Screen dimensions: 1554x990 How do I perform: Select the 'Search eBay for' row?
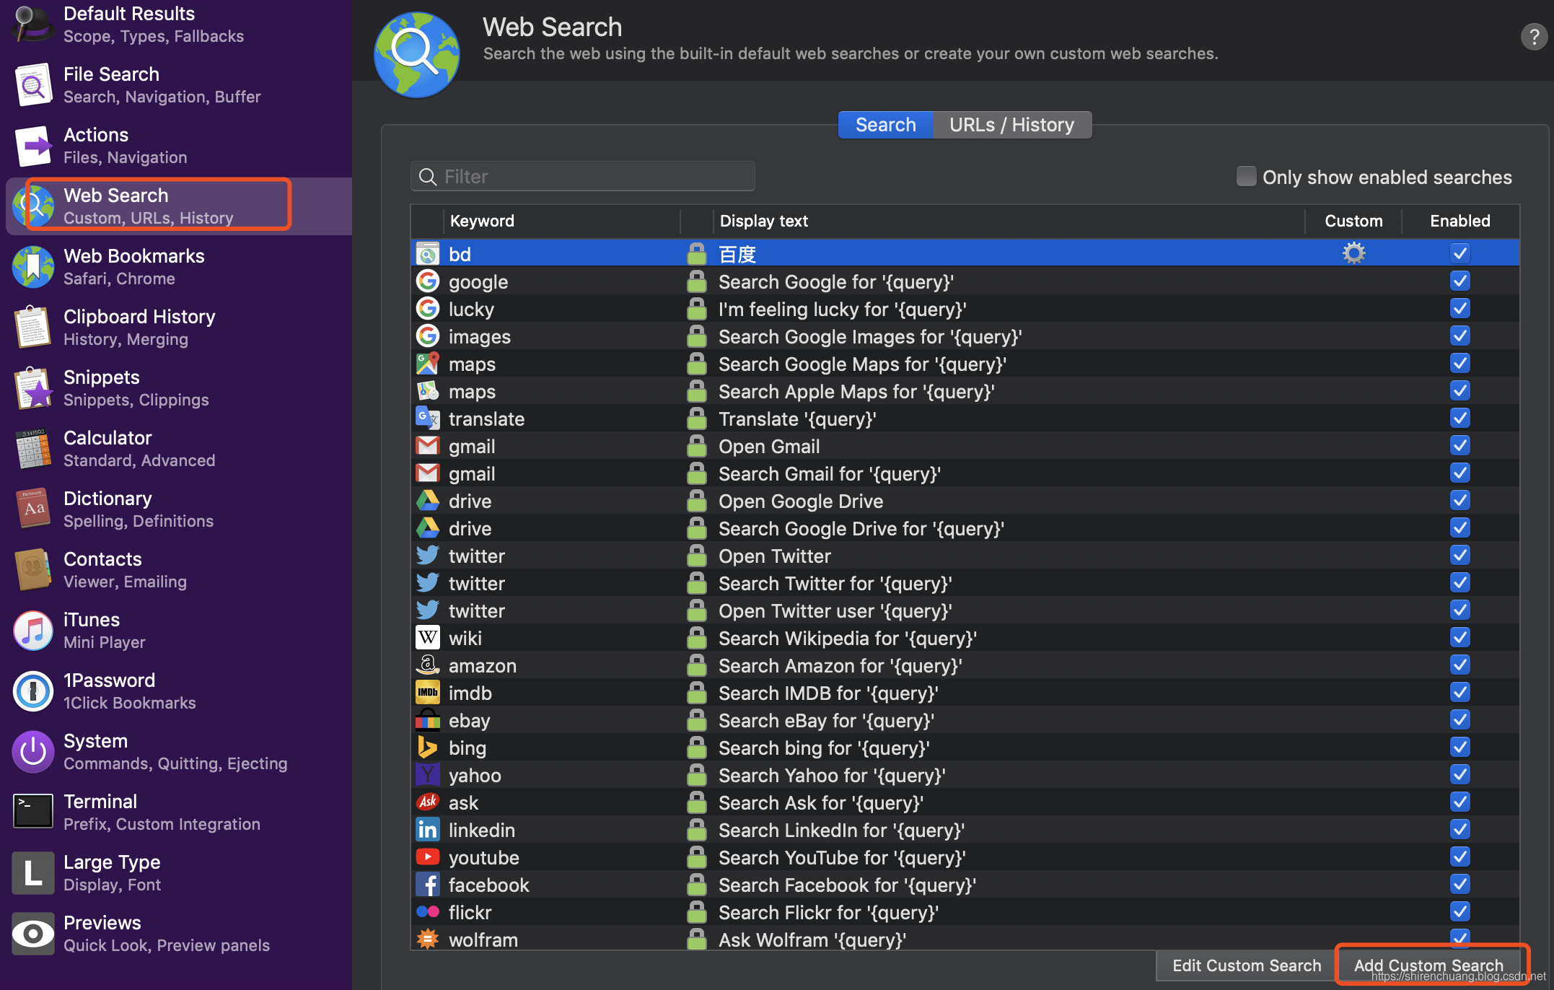965,720
